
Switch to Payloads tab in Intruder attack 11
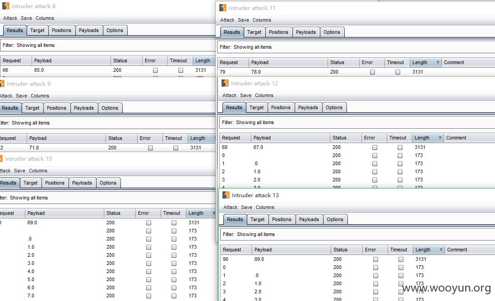click(306, 32)
